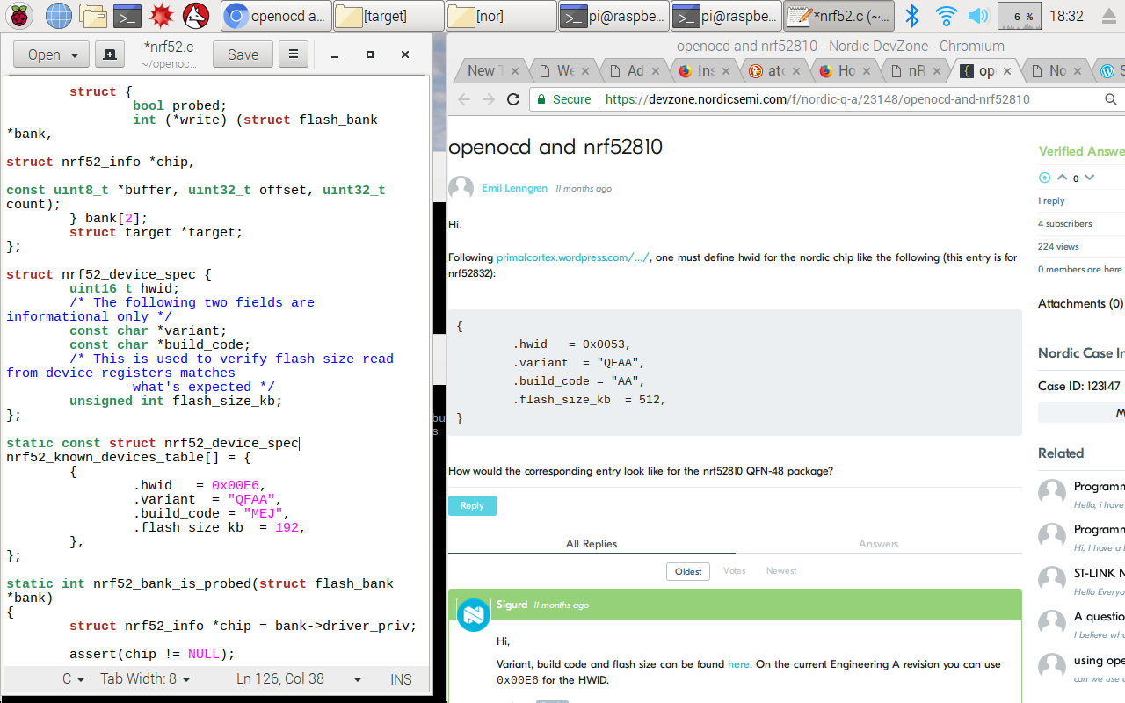Image resolution: width=1125 pixels, height=703 pixels.
Task: Click the Reply button under the question
Action: pyautogui.click(x=472, y=505)
